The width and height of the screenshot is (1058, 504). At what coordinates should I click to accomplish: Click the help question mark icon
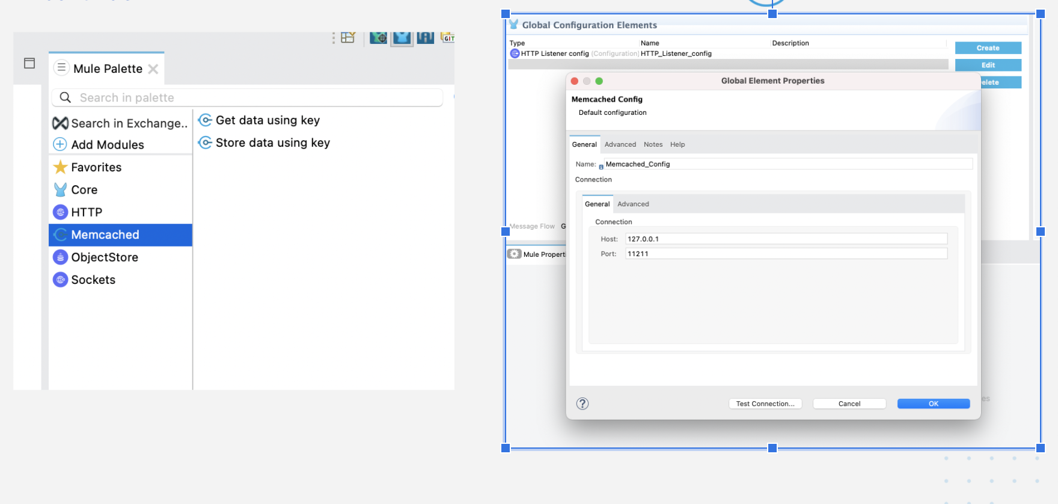(x=583, y=404)
